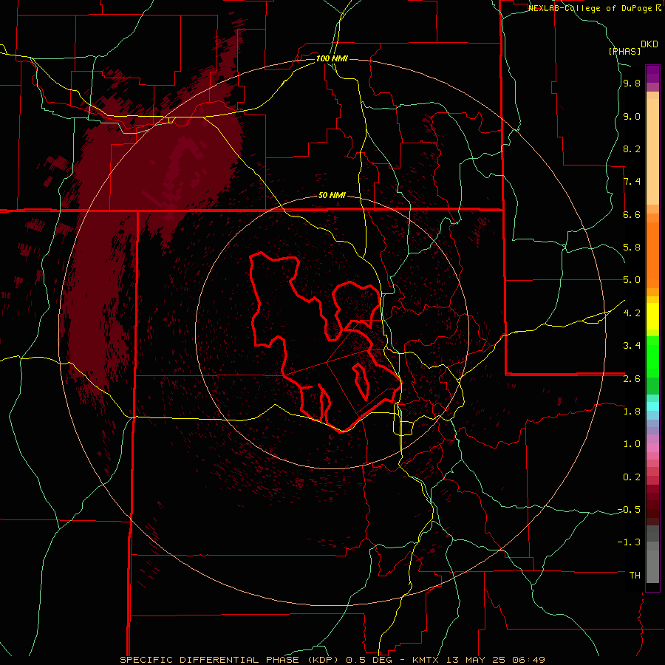665x665 pixels.
Task: Click the DKD label above the scale
Action: coord(649,44)
